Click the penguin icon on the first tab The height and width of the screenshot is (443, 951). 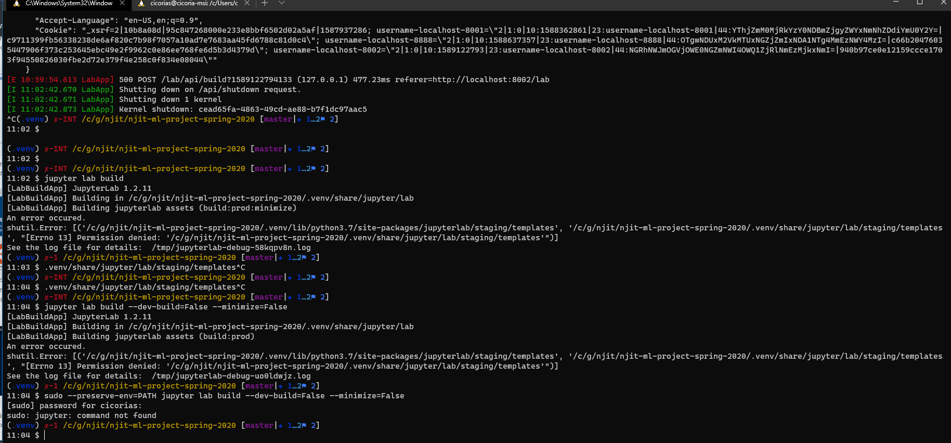pyautogui.click(x=17, y=4)
